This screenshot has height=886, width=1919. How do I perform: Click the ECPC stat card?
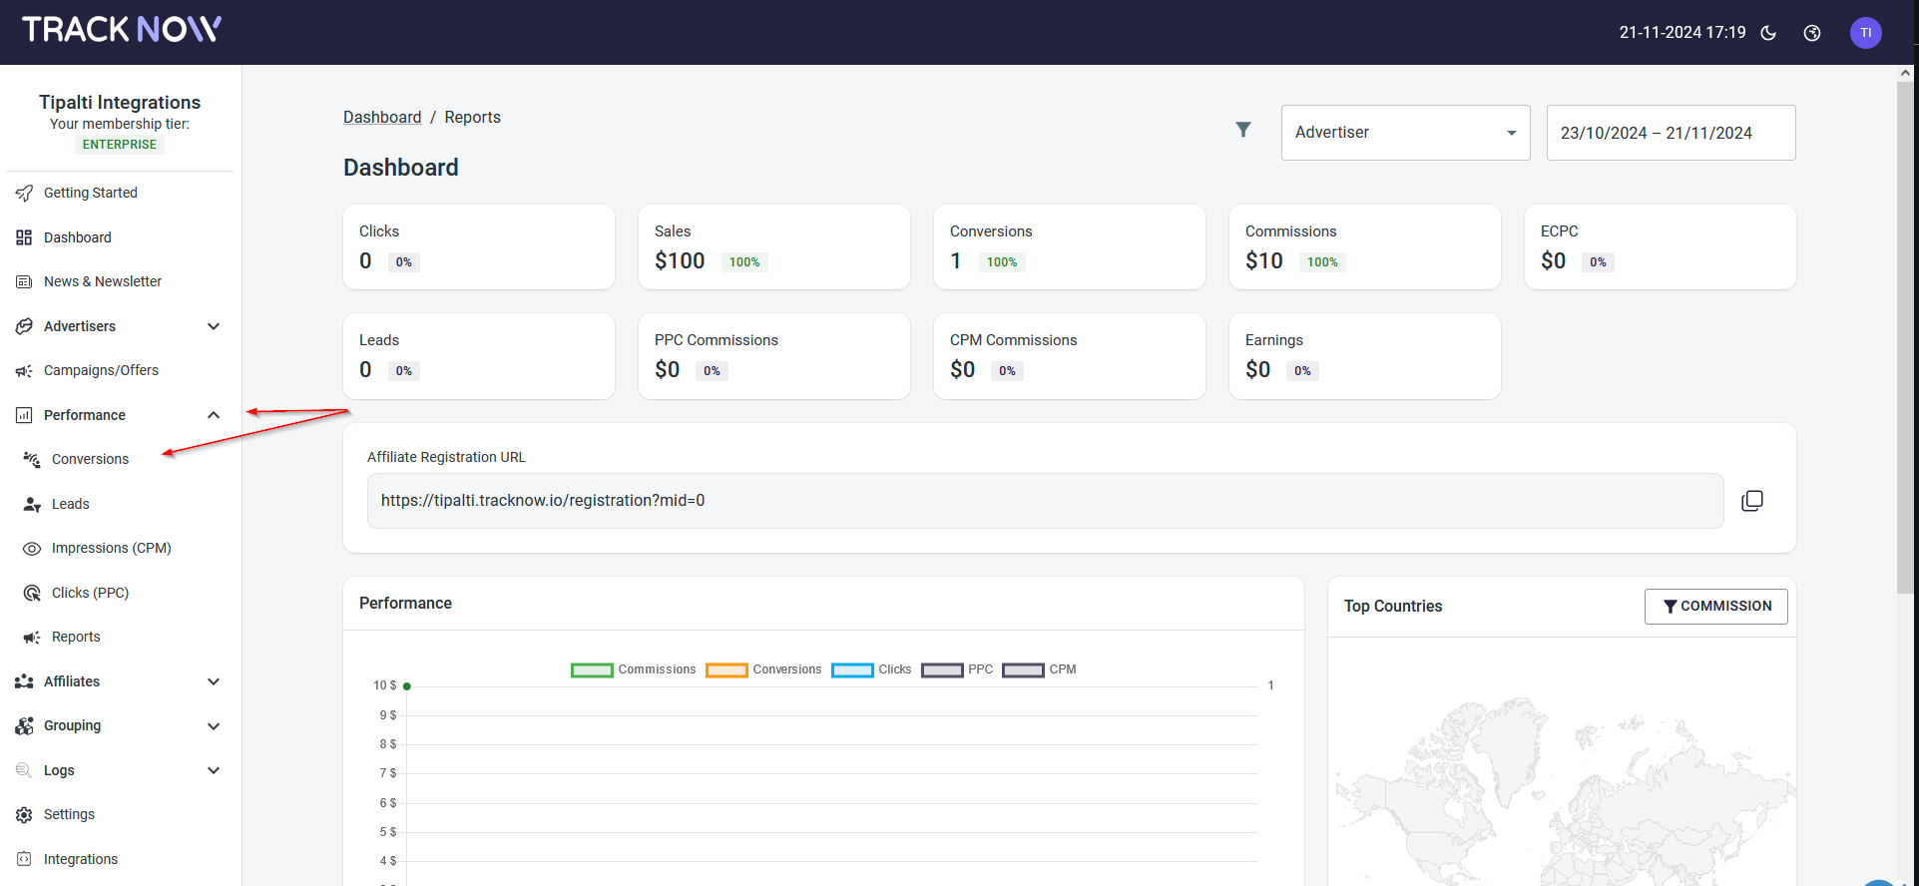coord(1660,247)
